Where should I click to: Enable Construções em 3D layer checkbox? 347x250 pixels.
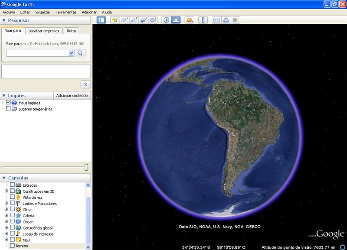(x=13, y=191)
